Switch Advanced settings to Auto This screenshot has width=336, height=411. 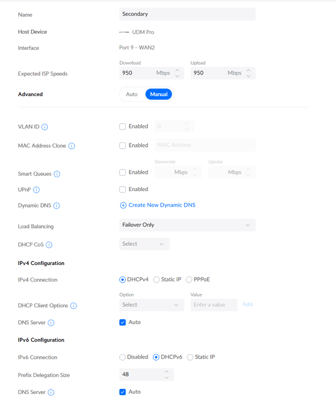coord(132,95)
